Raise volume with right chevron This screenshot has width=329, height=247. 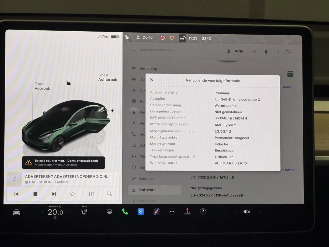[x=260, y=212]
